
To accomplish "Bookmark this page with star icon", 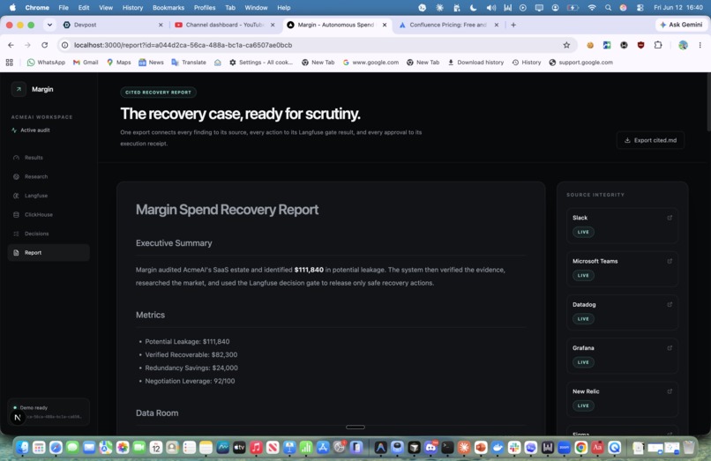I will tap(566, 45).
